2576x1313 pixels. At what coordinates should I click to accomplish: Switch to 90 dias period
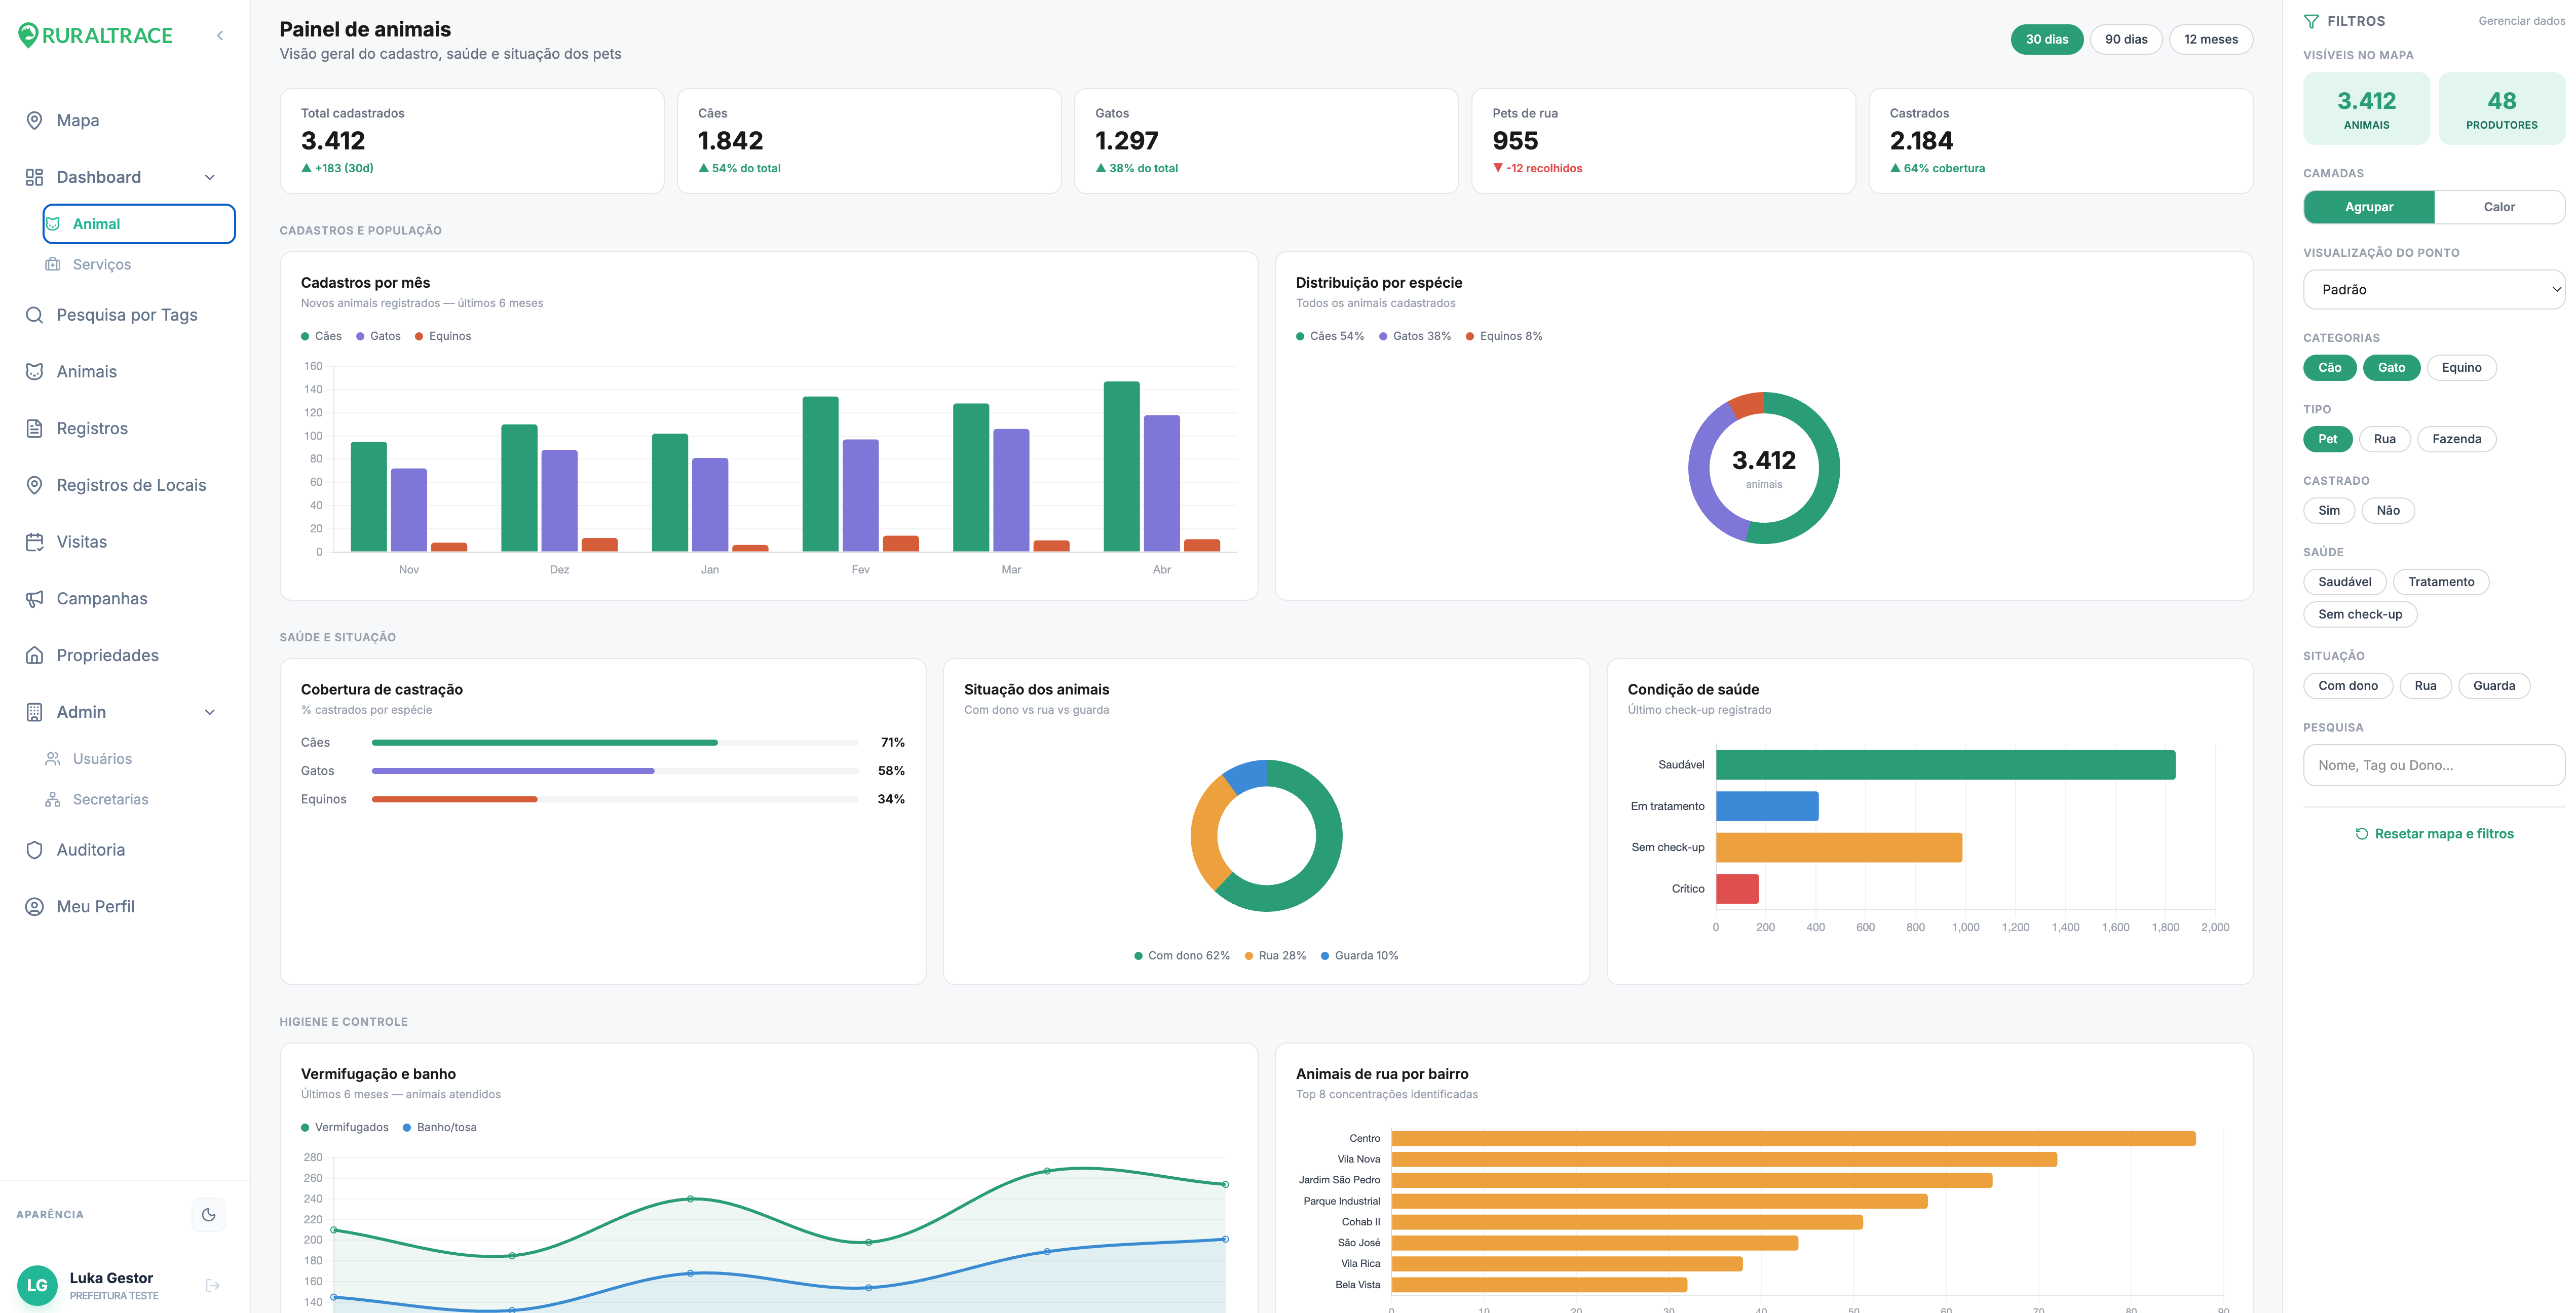[x=2125, y=39]
